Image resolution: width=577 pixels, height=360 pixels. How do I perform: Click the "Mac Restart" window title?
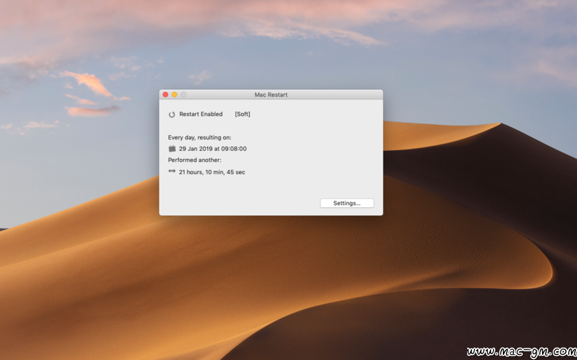pyautogui.click(x=271, y=95)
